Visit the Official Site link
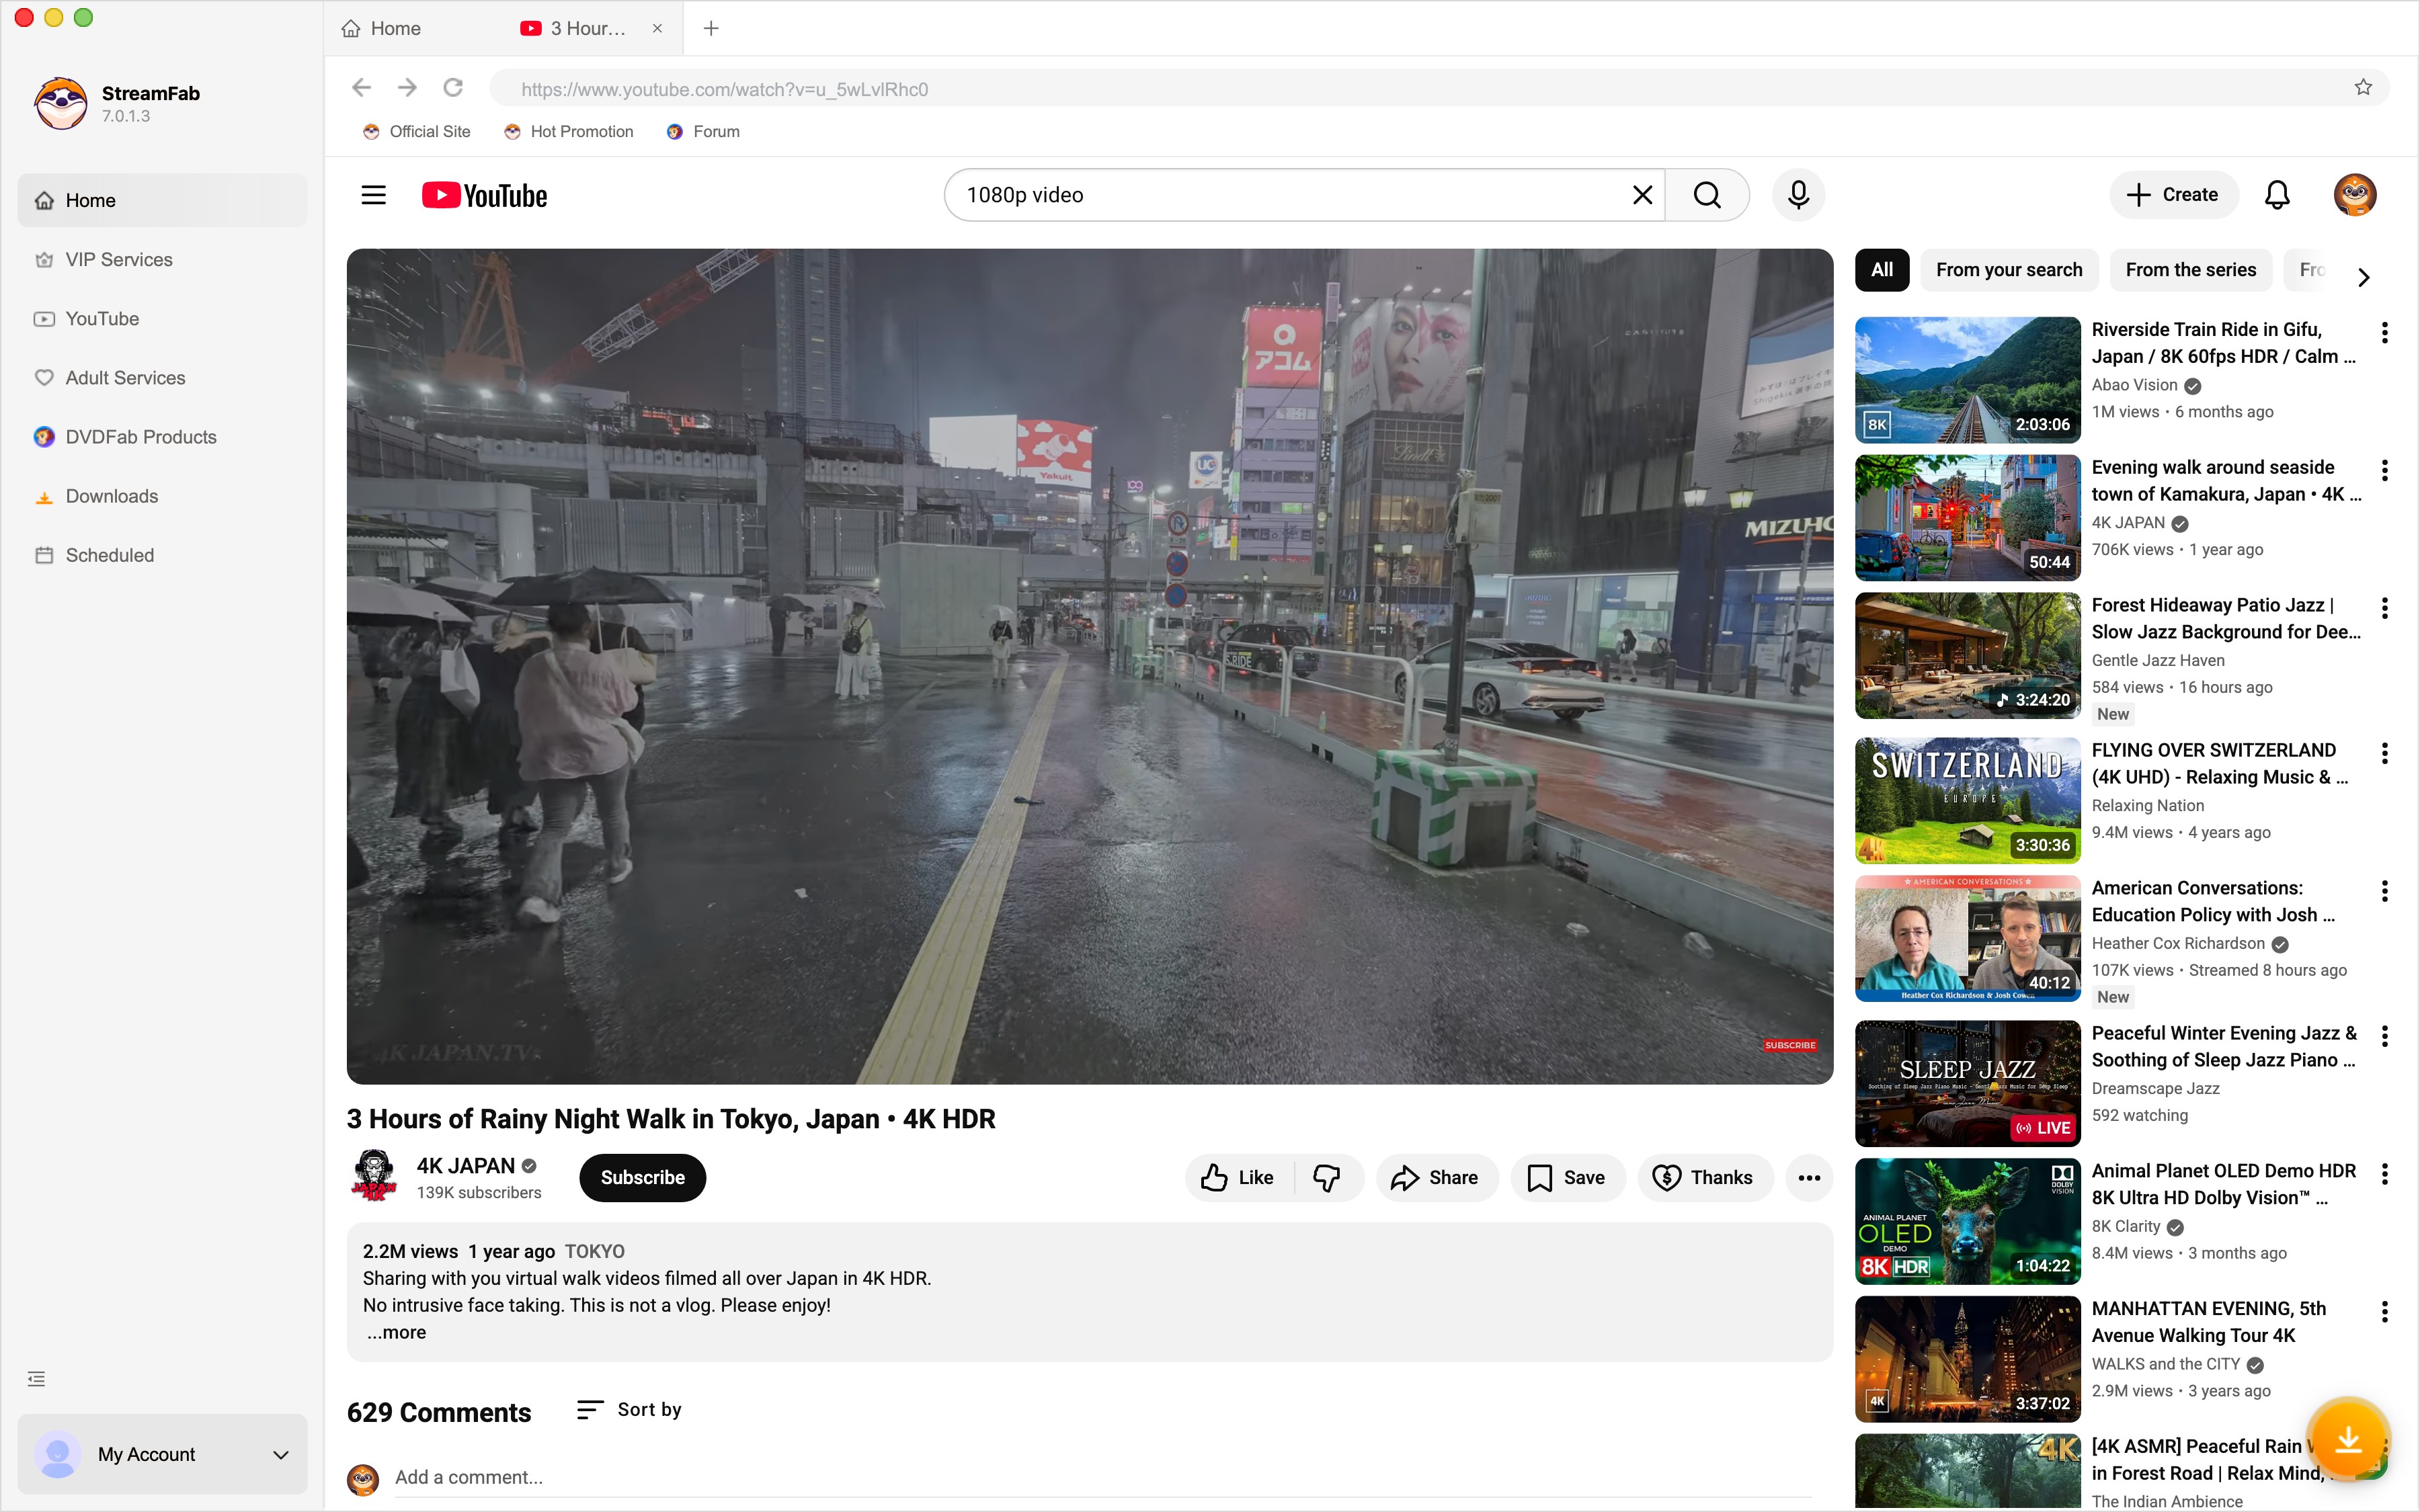 click(416, 131)
